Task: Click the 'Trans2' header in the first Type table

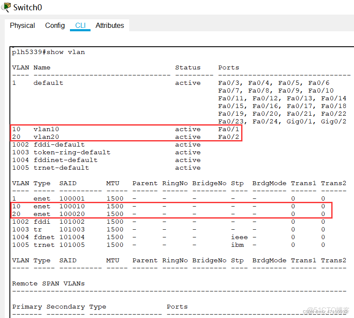Action: (x=333, y=183)
